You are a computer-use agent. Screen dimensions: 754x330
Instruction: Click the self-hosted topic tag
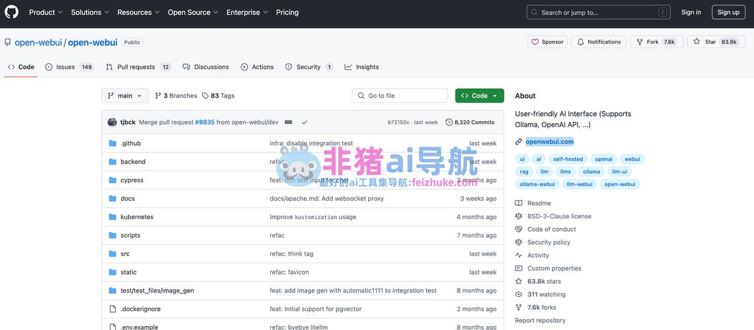click(568, 159)
